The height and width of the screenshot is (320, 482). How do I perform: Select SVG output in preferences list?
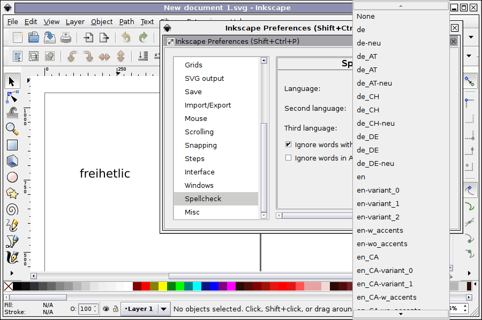pyautogui.click(x=216, y=78)
